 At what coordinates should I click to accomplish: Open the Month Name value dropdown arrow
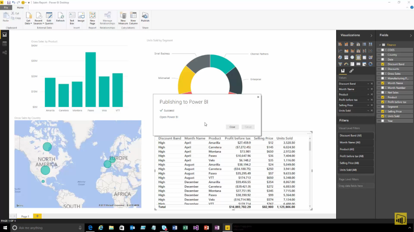coord(368,89)
